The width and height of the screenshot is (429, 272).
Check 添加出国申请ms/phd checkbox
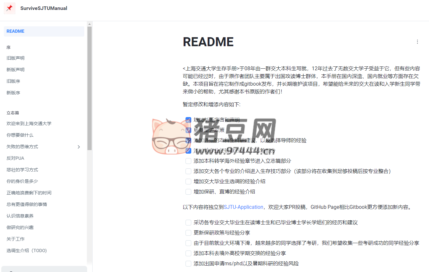(x=188, y=264)
